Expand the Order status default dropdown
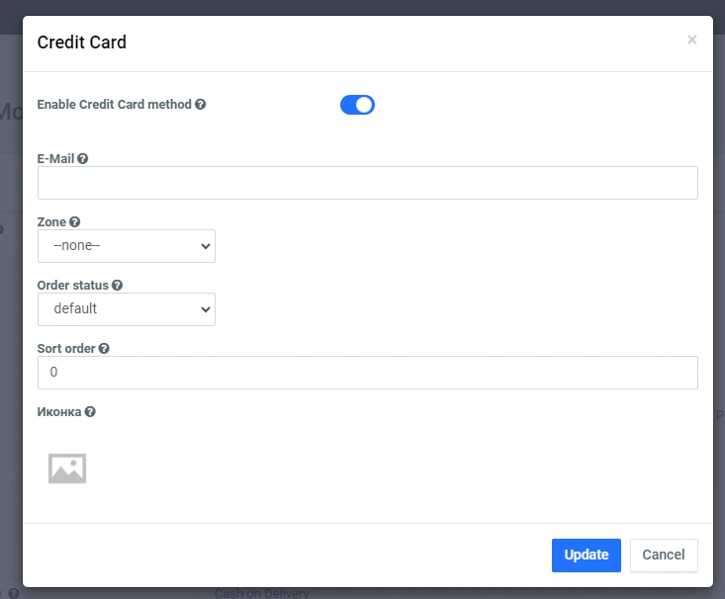Screen dimensions: 725x599 point(127,309)
